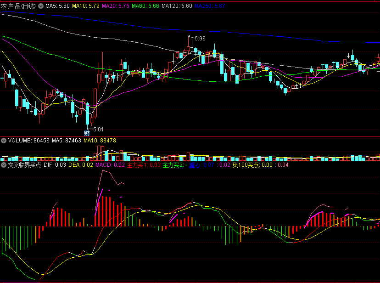Click the MACD: 0.02 value
This screenshot has width=380, height=283.
(110, 165)
